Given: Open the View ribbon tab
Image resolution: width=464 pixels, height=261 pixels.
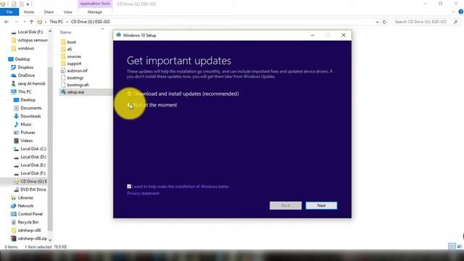Looking at the screenshot, I should pos(67,12).
